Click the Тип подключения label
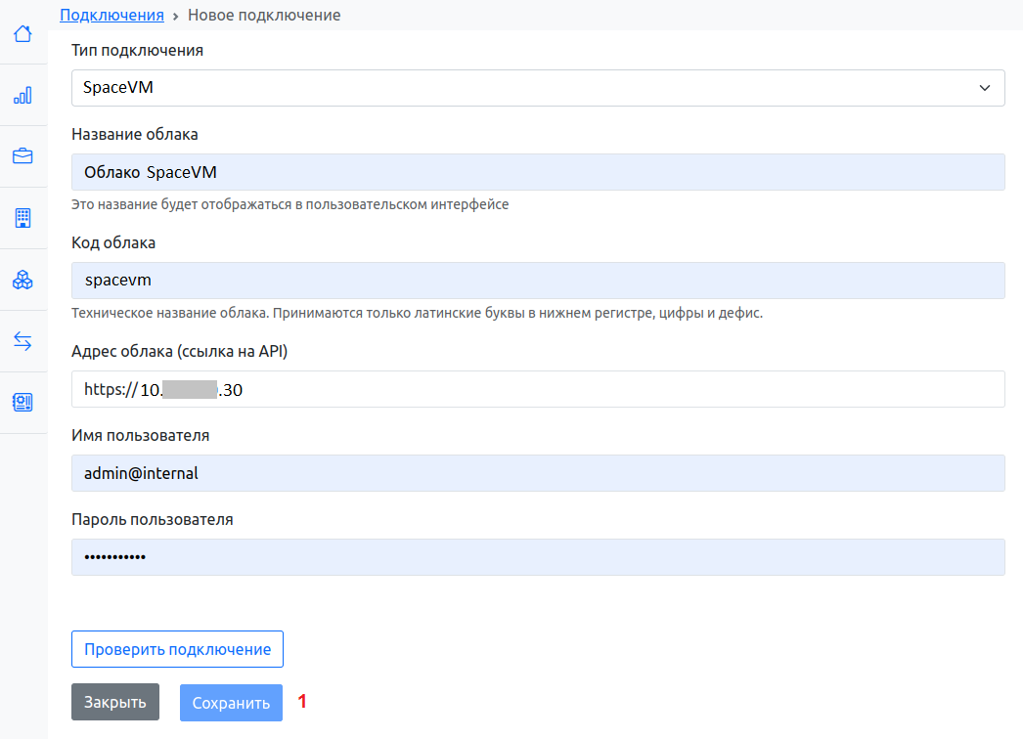The height and width of the screenshot is (739, 1023). (x=138, y=50)
